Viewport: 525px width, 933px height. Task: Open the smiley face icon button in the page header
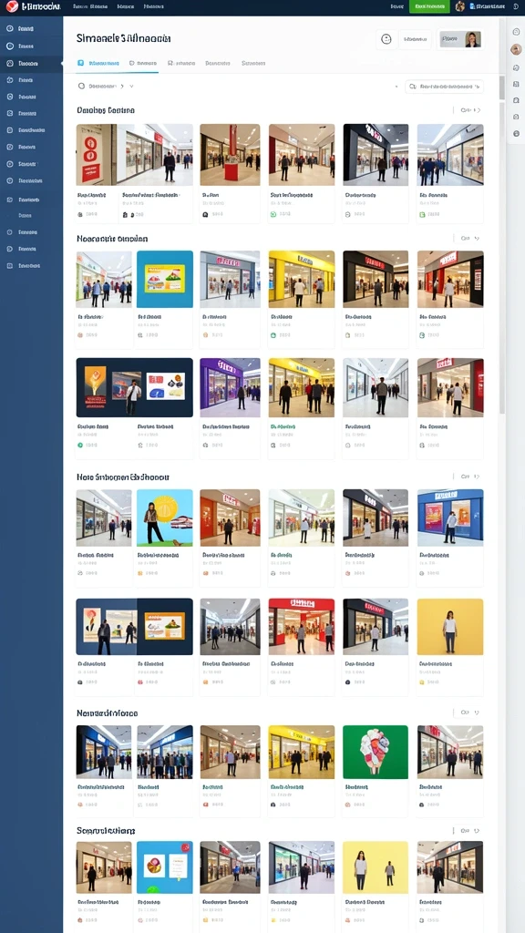pos(386,40)
